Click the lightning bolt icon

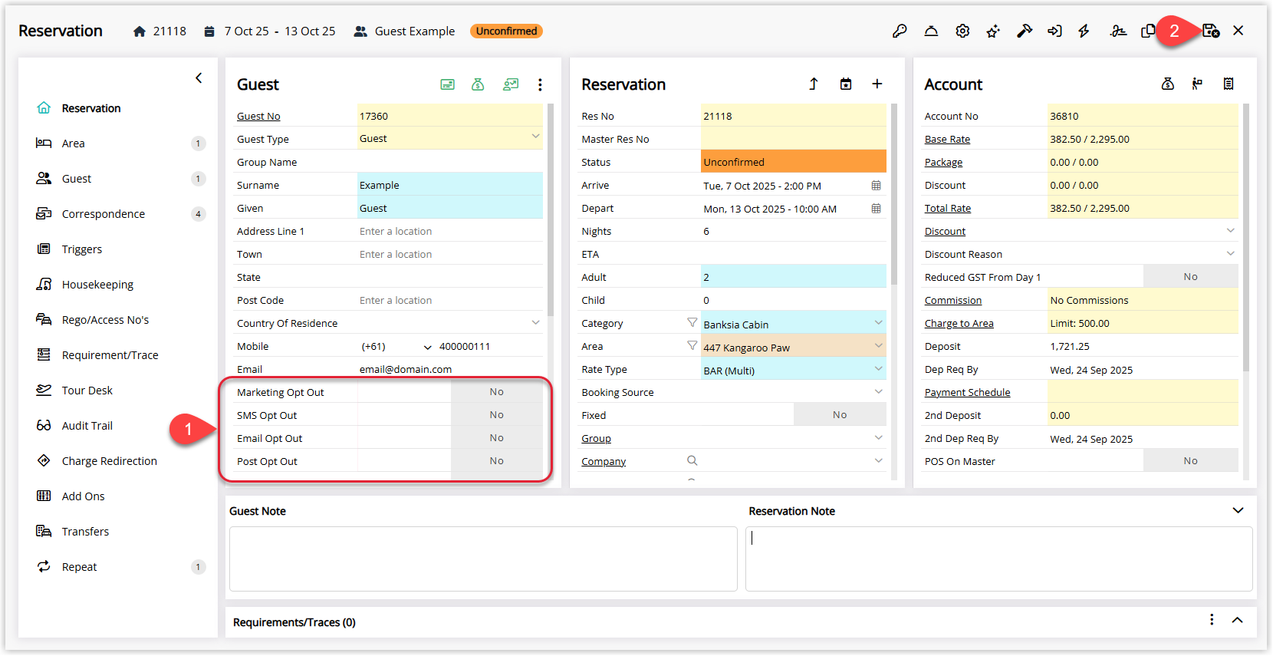tap(1084, 31)
